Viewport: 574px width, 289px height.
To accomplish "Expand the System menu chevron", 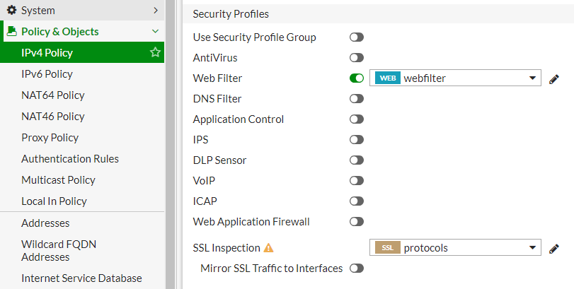I will (156, 10).
